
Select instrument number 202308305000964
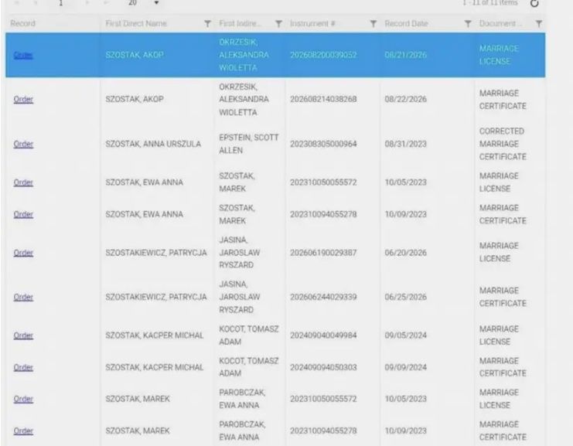pyautogui.click(x=323, y=145)
